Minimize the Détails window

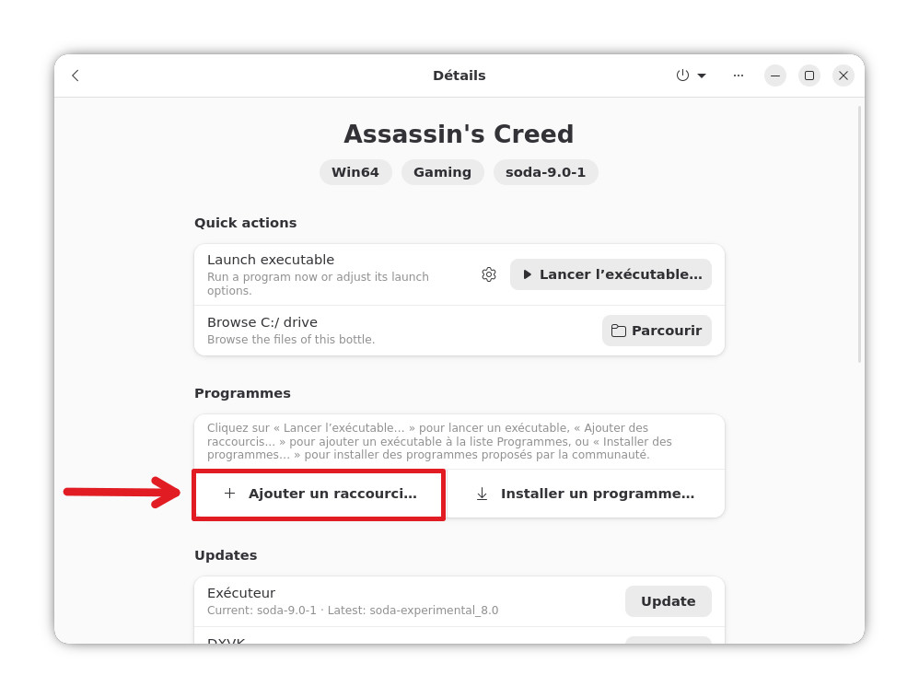coord(775,76)
